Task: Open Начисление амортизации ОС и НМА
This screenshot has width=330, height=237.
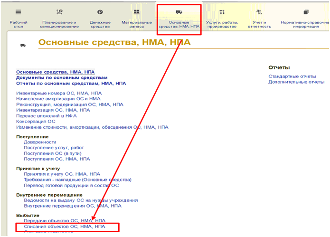Action: (x=58, y=99)
